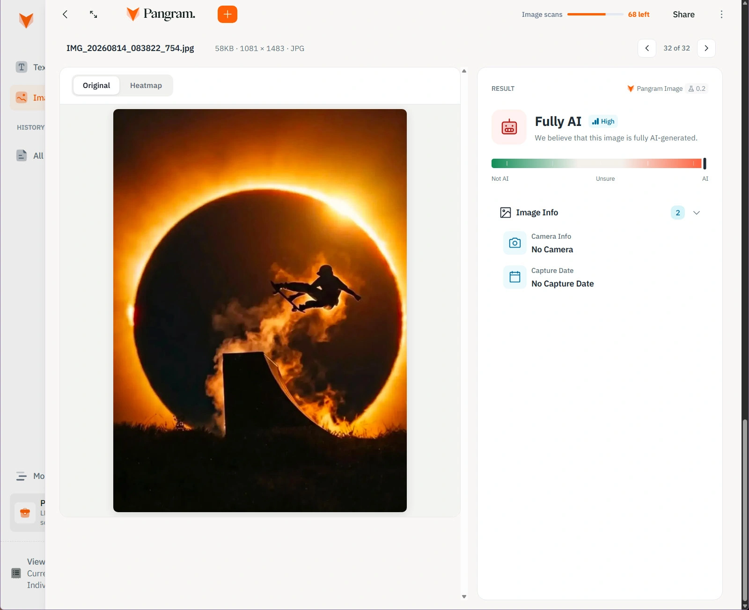749x610 pixels.
Task: Switch to the Heatmap view
Action: (x=146, y=85)
